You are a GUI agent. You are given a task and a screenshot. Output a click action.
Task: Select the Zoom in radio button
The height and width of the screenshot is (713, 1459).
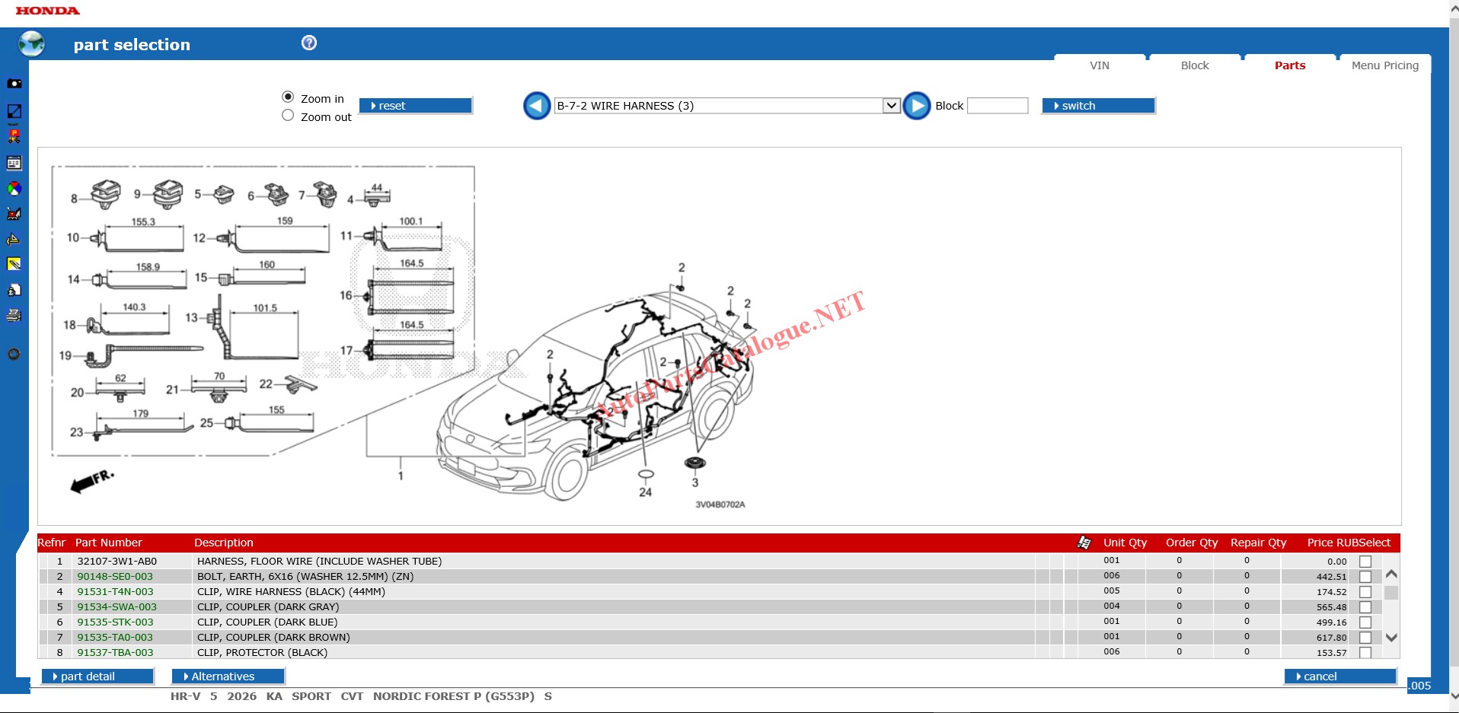288,97
